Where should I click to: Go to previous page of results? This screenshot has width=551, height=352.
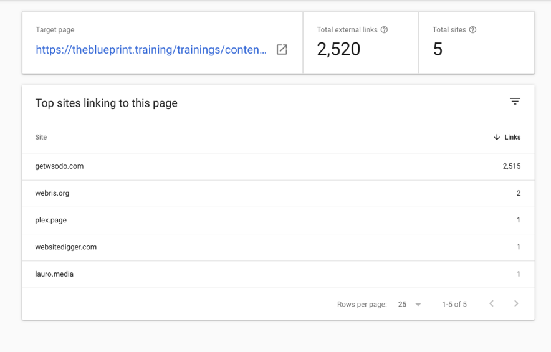491,303
